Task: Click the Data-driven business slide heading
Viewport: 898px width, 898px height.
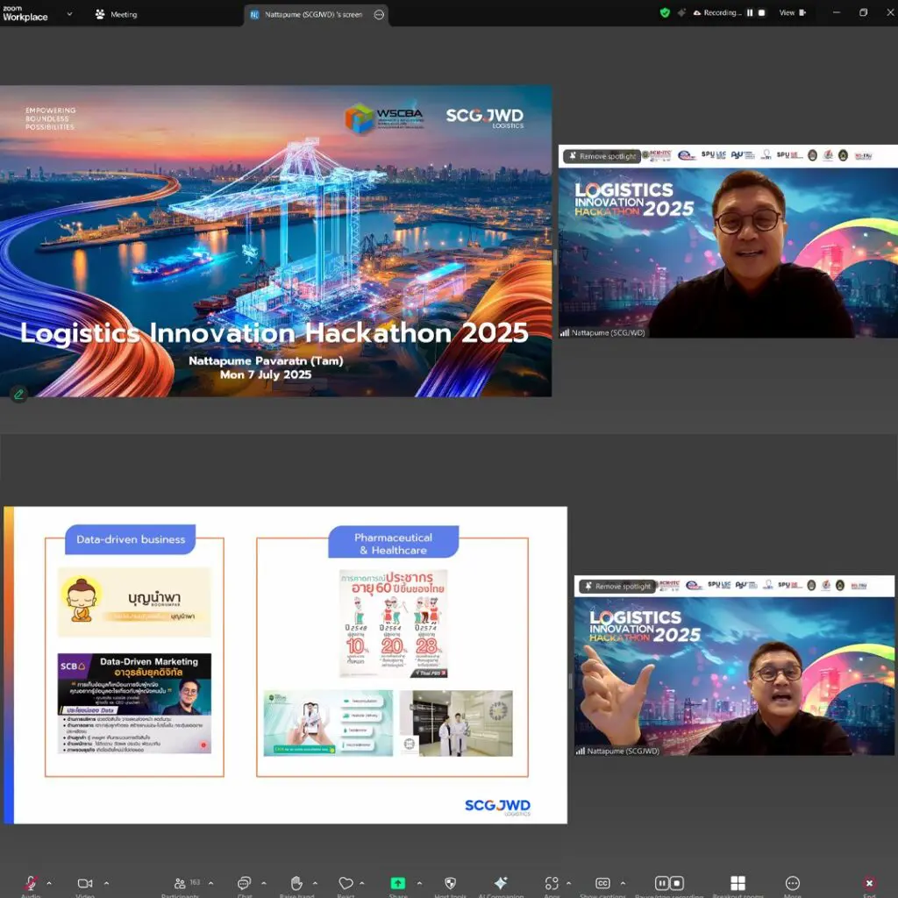Action: click(x=131, y=539)
